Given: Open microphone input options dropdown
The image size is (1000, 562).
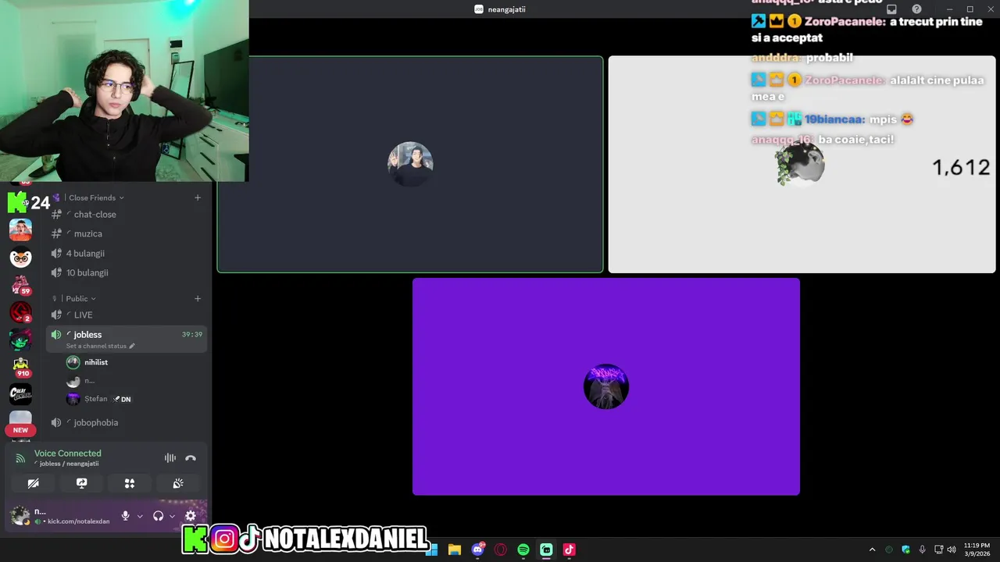Looking at the screenshot, I should click(x=140, y=516).
